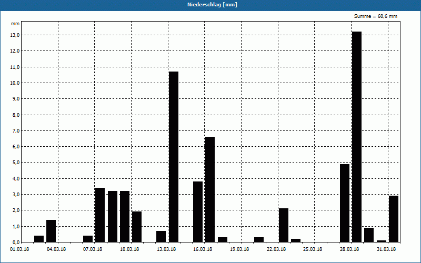Click the y-axis value '6,0'
Screen dimensions: 421x263
tap(16, 147)
